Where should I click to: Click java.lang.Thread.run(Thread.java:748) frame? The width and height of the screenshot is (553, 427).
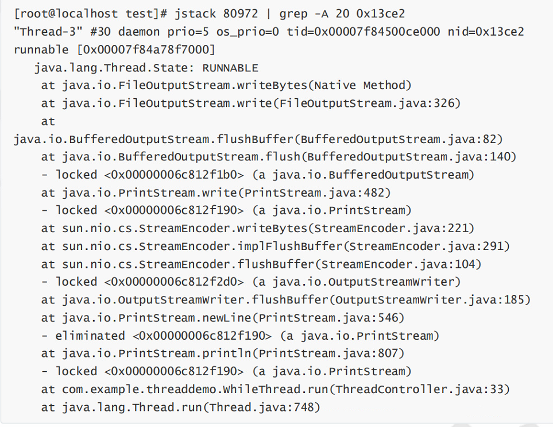(x=180, y=407)
